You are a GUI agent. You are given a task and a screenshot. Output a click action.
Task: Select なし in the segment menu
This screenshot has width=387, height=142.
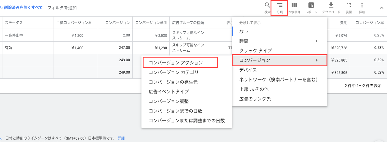click(x=244, y=31)
